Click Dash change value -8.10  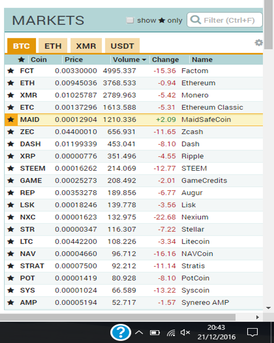click(x=167, y=144)
